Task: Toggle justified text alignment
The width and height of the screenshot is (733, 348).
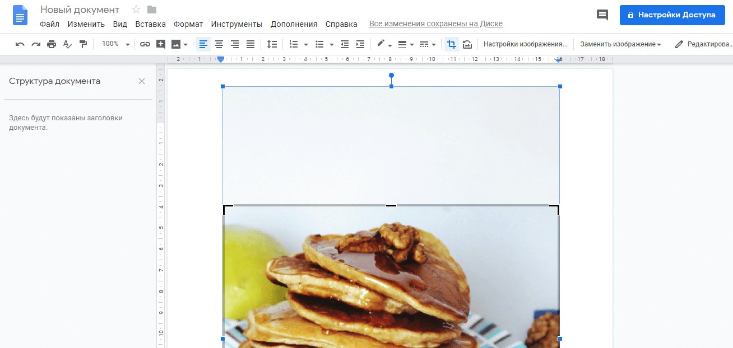Action: pos(250,44)
